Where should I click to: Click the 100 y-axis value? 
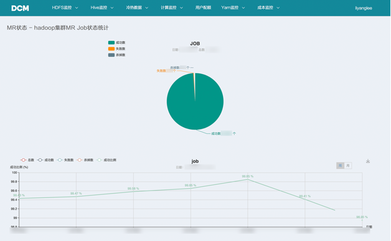tap(14, 172)
